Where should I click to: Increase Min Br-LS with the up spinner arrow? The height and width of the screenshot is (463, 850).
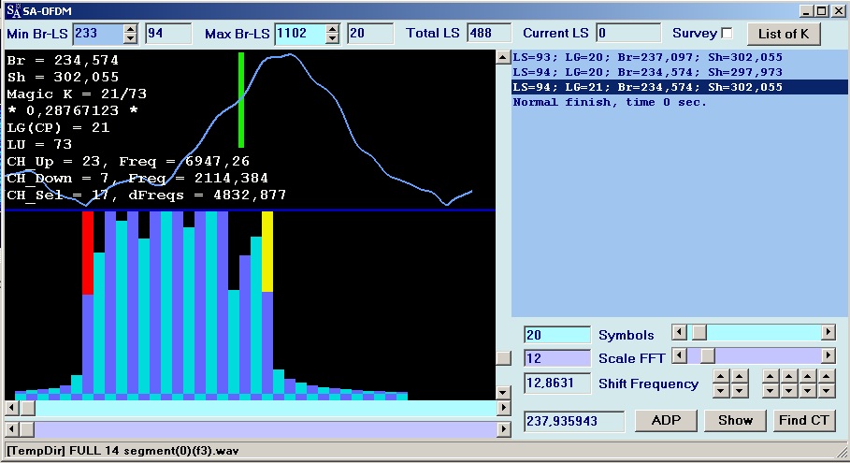pos(130,29)
